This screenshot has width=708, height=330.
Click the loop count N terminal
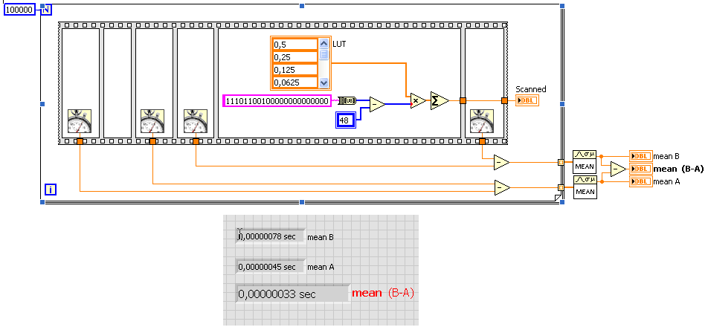tap(46, 10)
